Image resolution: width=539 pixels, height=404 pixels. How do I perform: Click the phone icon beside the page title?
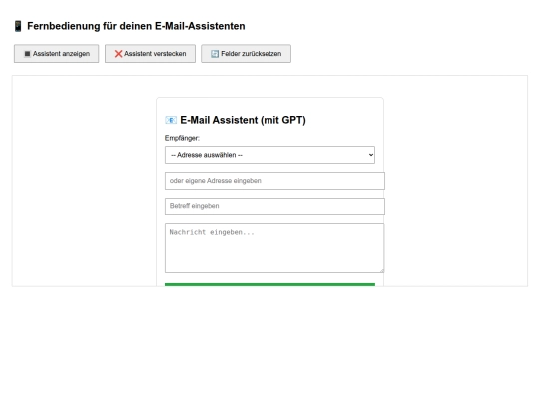point(18,26)
